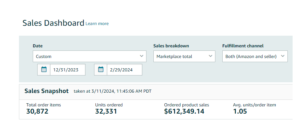Open the Sales breakdown Marketplace total dropdown
The width and height of the screenshot is (305, 128).
pos(184,56)
